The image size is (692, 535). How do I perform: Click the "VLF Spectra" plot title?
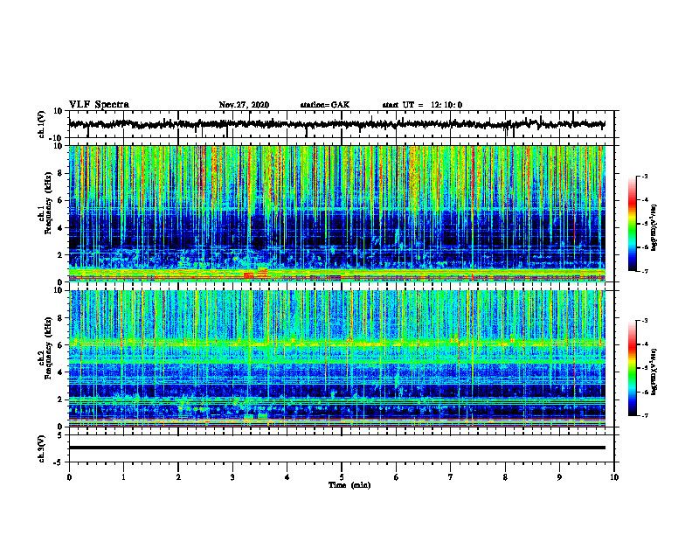(99, 105)
